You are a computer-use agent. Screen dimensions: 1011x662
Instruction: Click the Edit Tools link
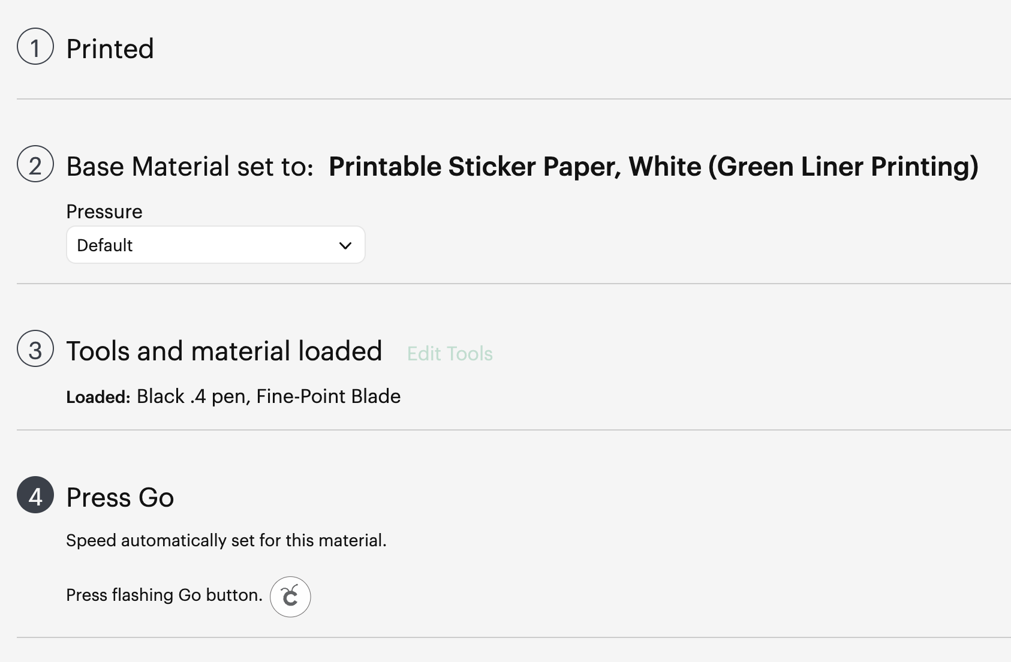(x=450, y=354)
